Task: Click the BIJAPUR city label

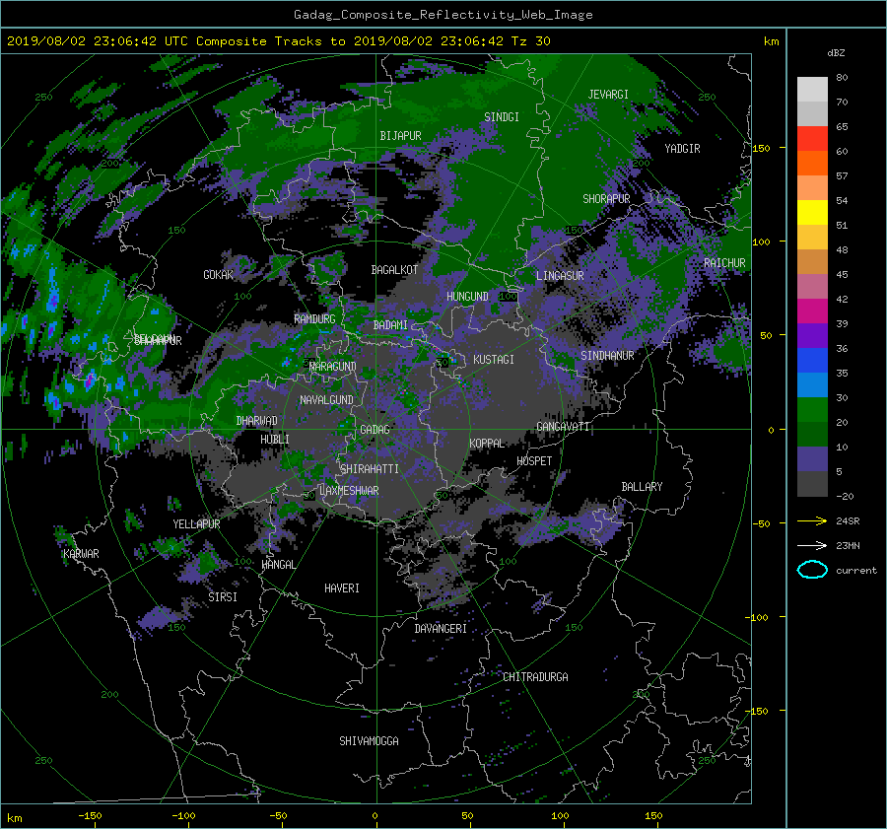Action: [400, 136]
